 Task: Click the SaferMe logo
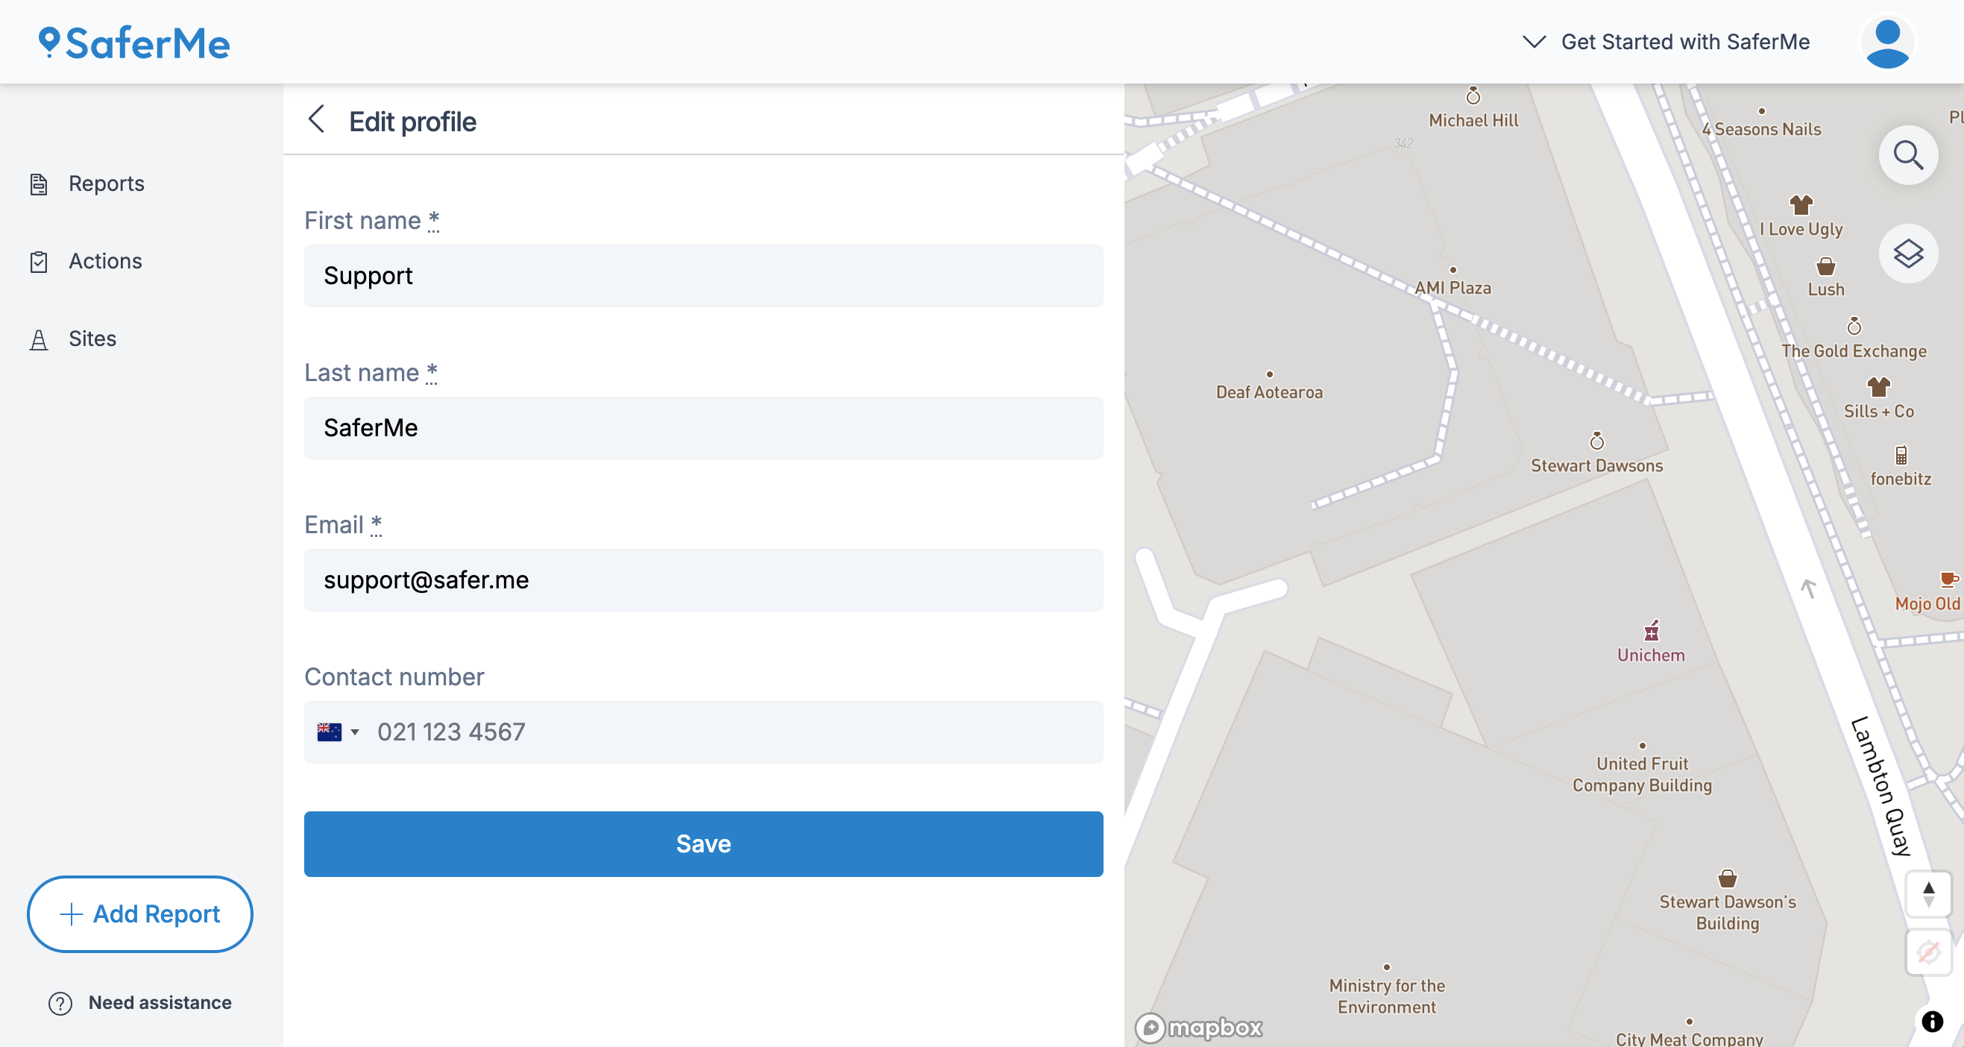tap(133, 42)
